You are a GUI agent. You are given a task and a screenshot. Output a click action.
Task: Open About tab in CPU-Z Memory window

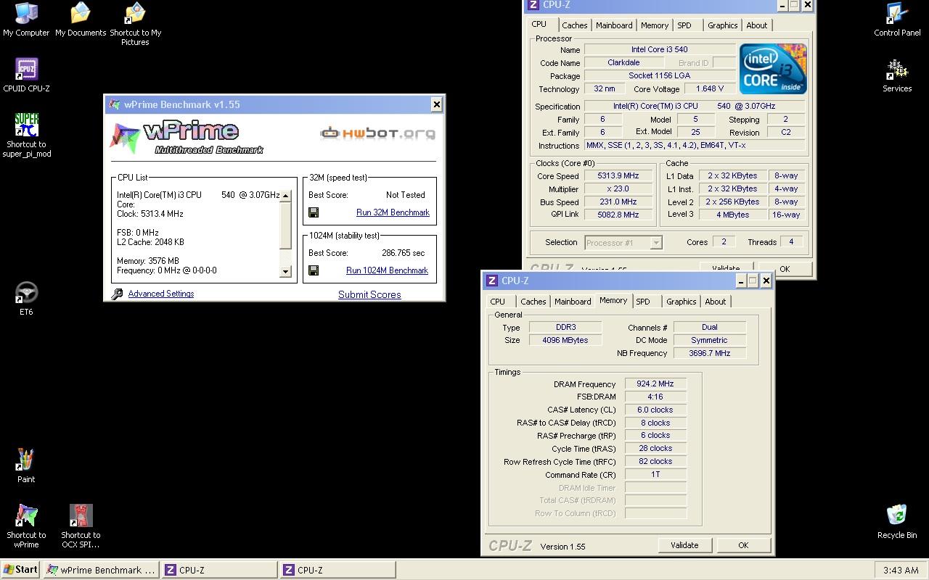click(x=715, y=302)
